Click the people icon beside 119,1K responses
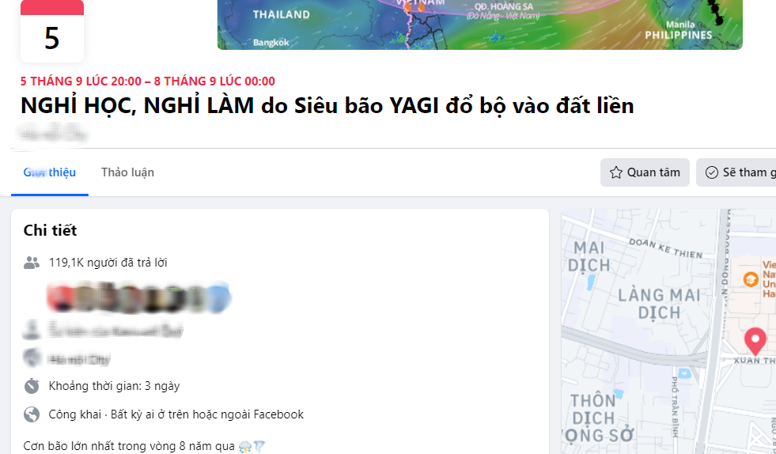 [x=32, y=263]
